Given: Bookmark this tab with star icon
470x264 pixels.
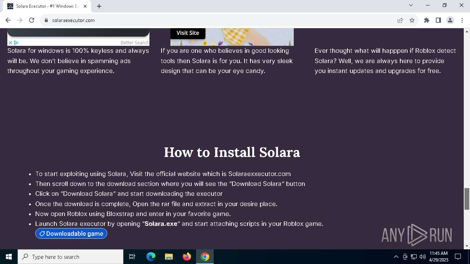Looking at the screenshot, I should [x=412, y=20].
